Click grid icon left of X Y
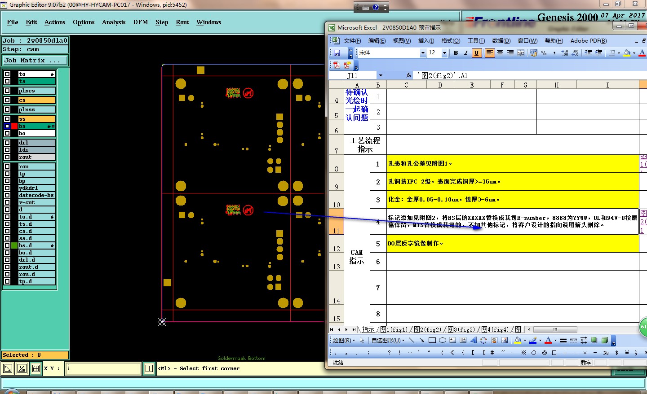 pos(36,368)
